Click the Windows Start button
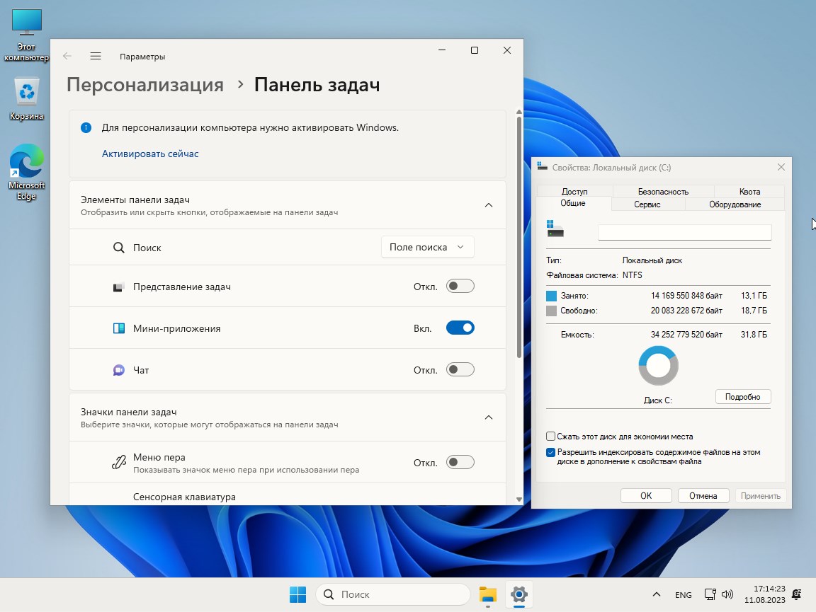Viewport: 816px width, 612px height. [x=297, y=594]
